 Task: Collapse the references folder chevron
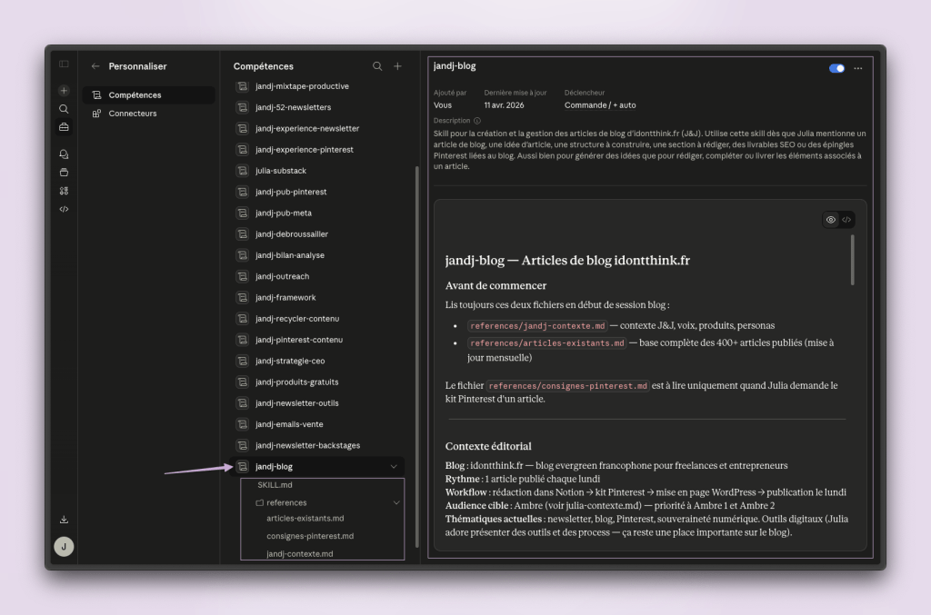coord(396,502)
